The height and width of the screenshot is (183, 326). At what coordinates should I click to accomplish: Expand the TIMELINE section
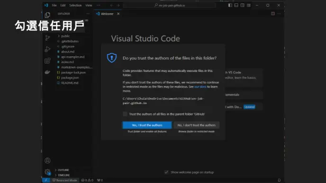(63, 175)
